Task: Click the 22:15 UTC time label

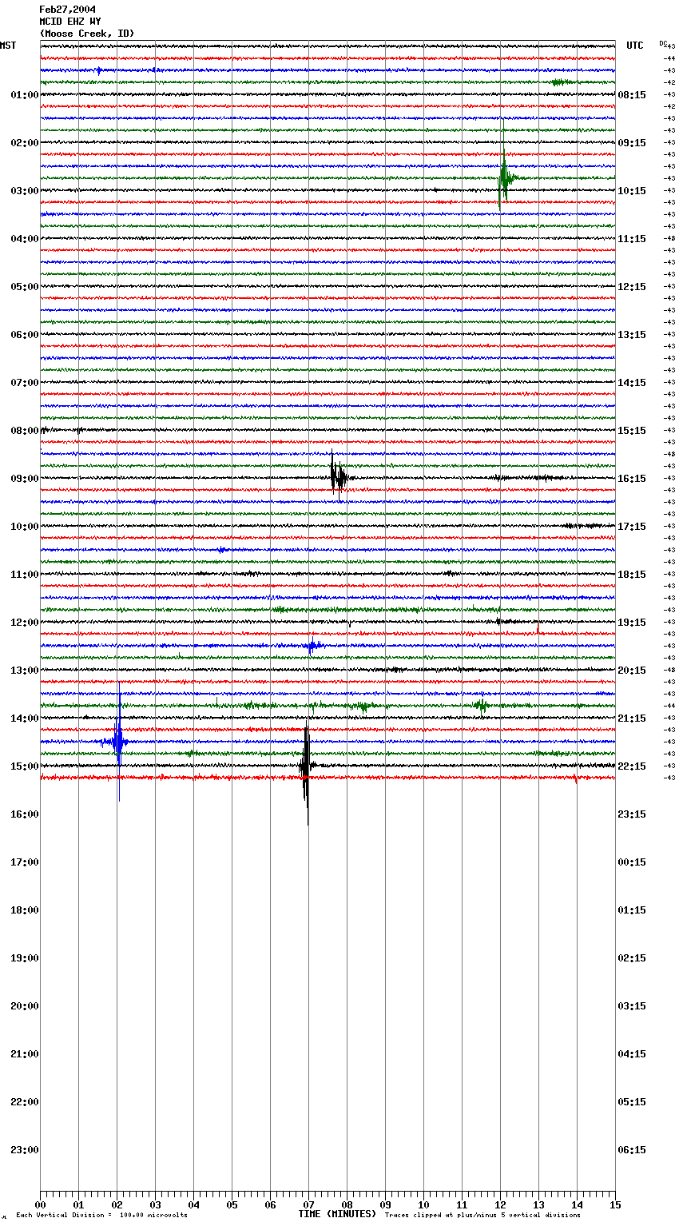Action: pyautogui.click(x=632, y=766)
